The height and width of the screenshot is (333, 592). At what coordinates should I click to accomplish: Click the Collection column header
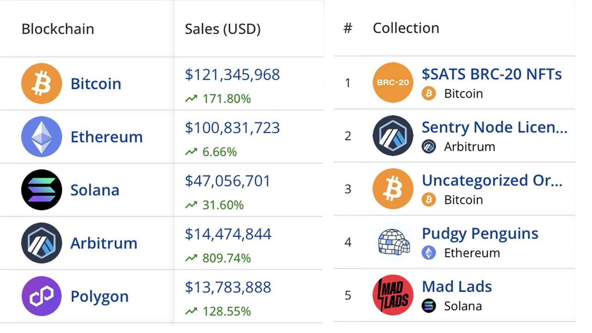coord(406,28)
